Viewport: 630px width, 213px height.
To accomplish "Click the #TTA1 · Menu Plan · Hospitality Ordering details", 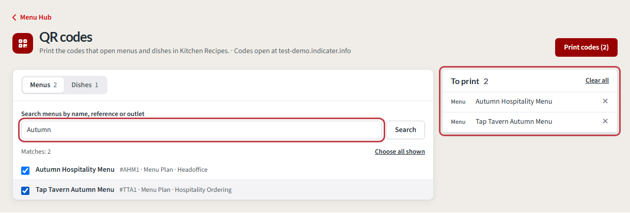I will coord(176,190).
